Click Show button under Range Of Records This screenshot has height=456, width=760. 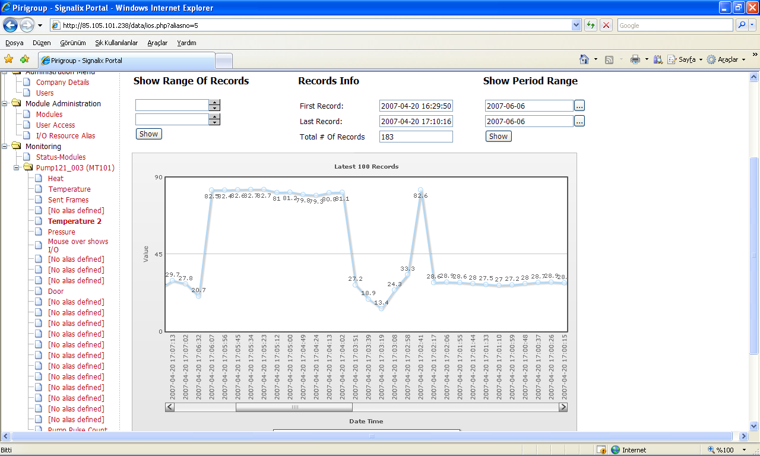pos(148,134)
